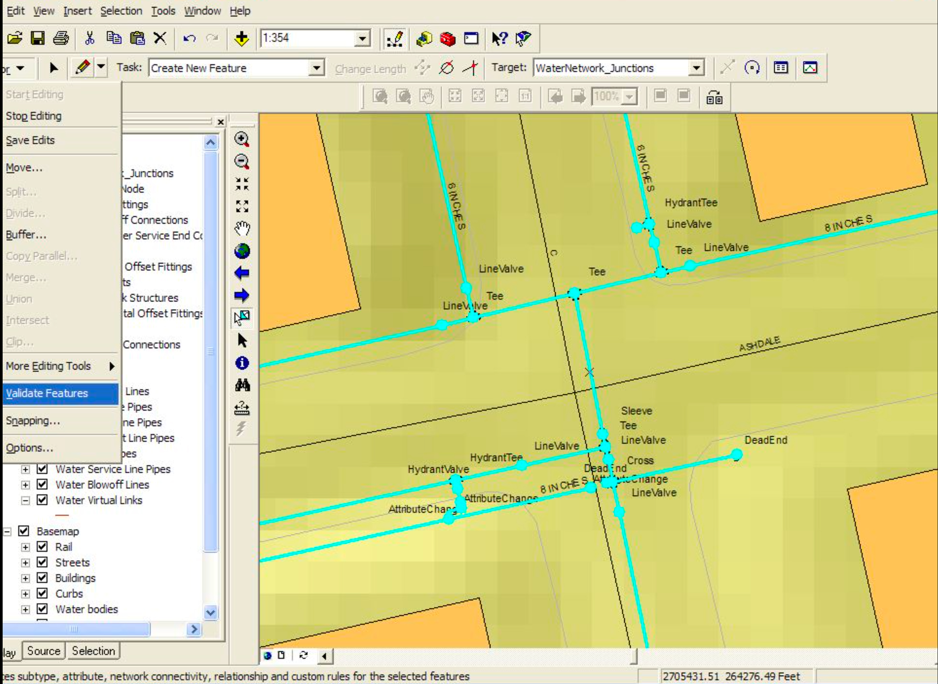The image size is (938, 684).
Task: Activate the Pan tool
Action: [x=242, y=227]
